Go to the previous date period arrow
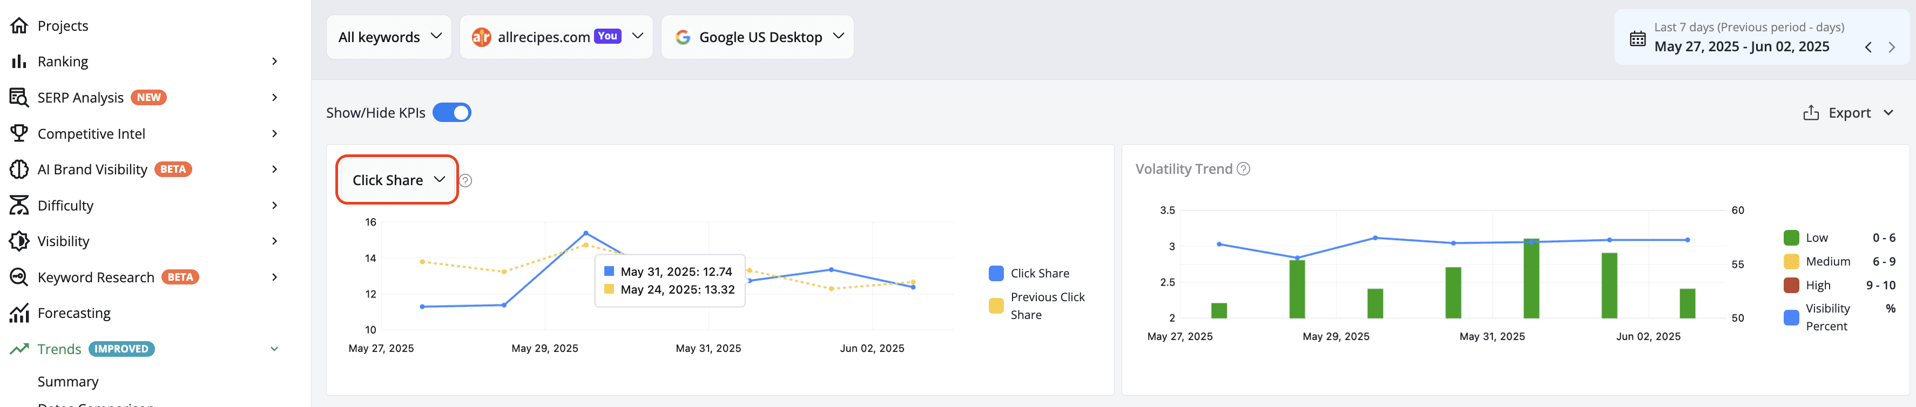 (1867, 47)
